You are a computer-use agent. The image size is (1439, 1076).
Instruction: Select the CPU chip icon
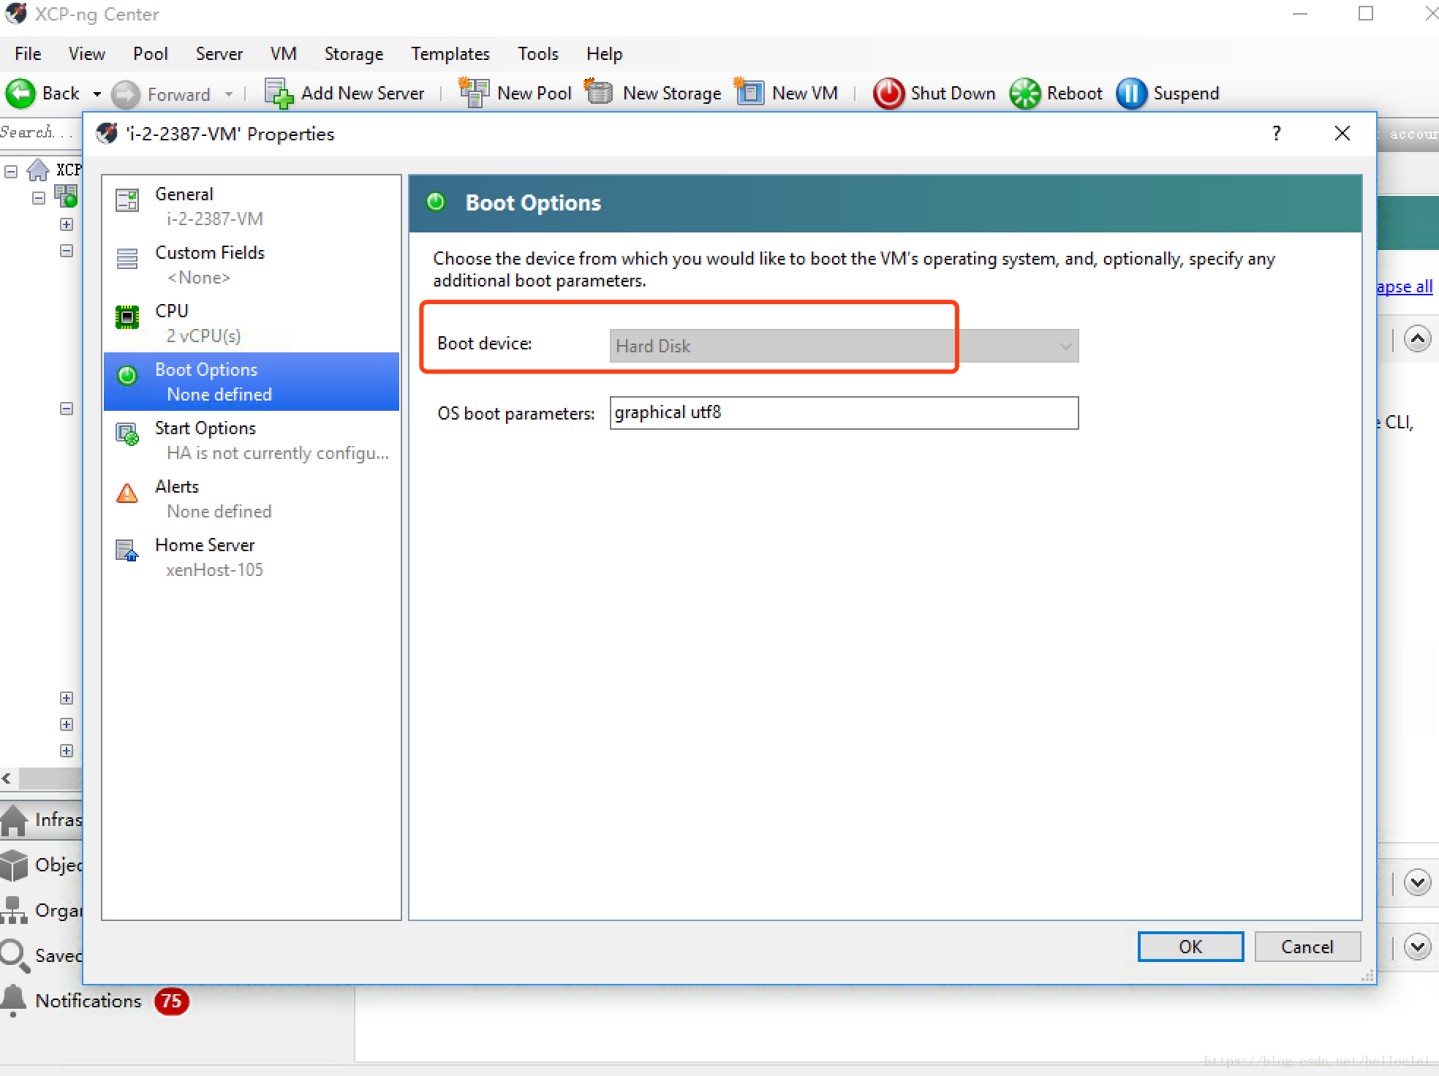click(x=127, y=317)
